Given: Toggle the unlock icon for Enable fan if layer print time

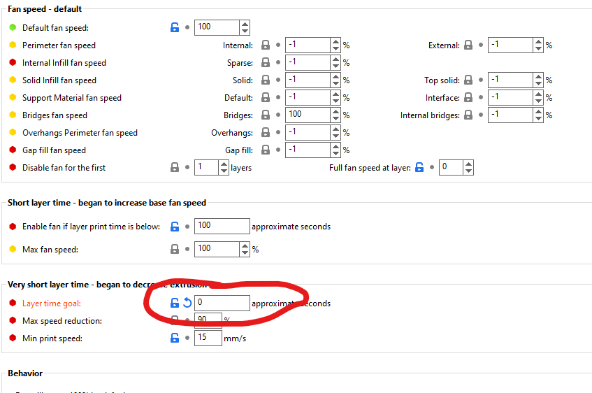Looking at the screenshot, I should (x=175, y=226).
